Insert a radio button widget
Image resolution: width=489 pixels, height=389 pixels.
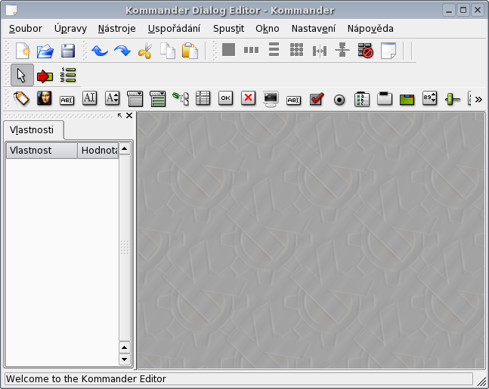tap(339, 100)
